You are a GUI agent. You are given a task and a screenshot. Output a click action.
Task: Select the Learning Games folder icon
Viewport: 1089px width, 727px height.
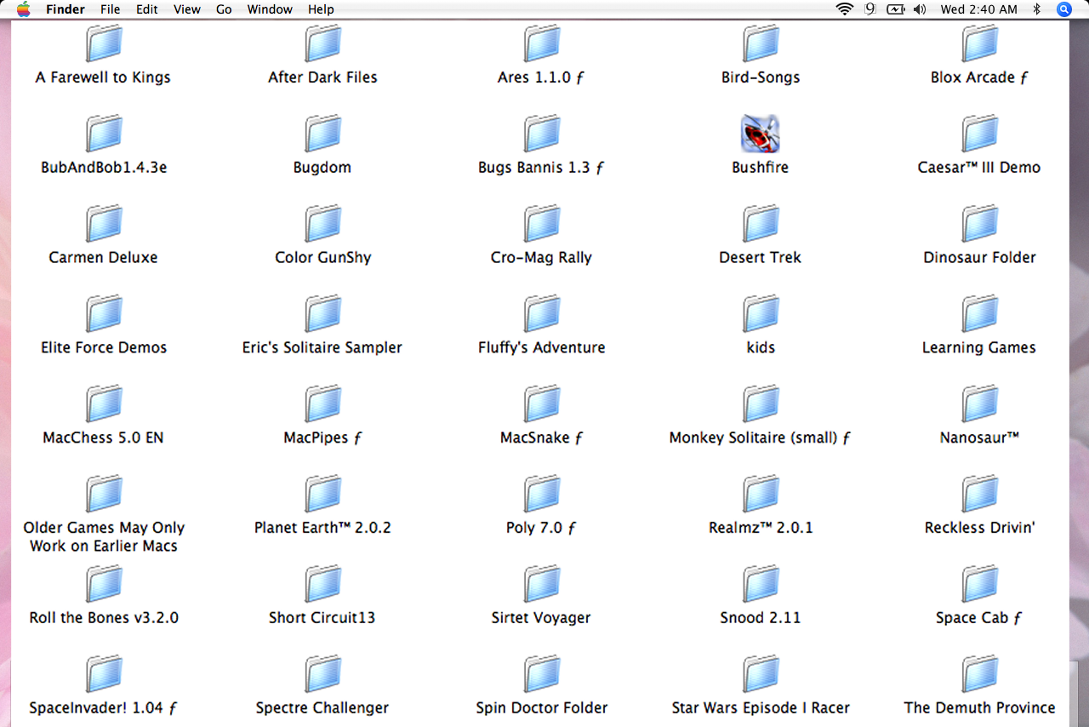[x=980, y=313]
